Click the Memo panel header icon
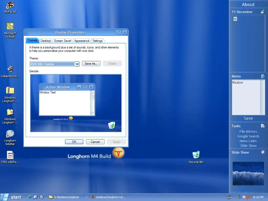This screenshot has width=268, height=201. coord(263,76)
